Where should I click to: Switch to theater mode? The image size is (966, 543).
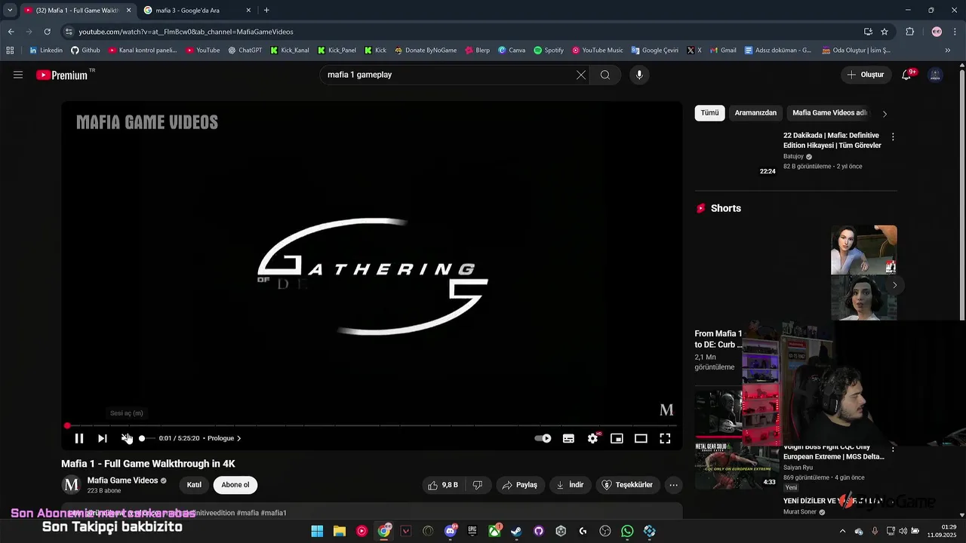pos(641,438)
